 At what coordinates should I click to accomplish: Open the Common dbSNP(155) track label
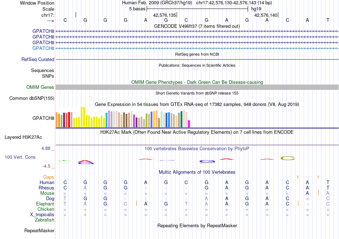click(32, 98)
